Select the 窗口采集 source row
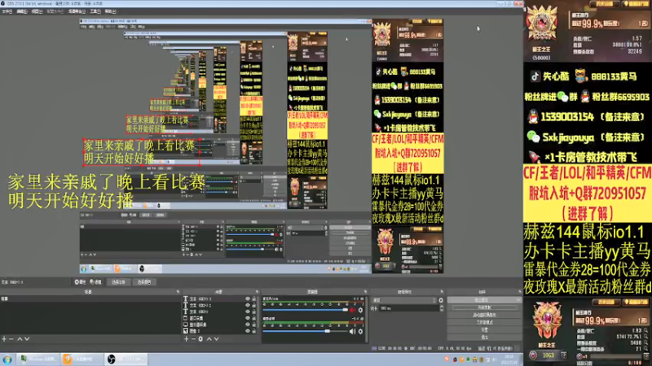Image resolution: width=652 pixels, height=366 pixels. point(220,318)
